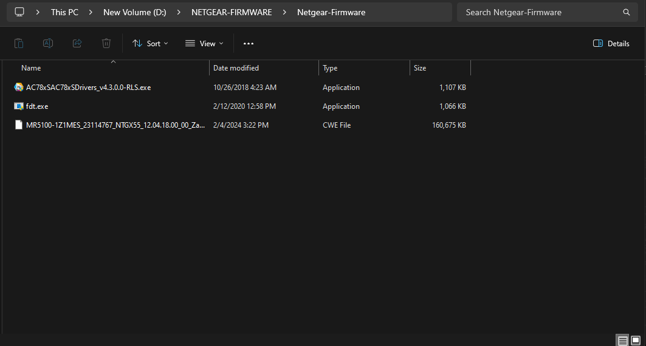646x346 pixels.
Task: Open the View options dropdown
Action: [x=204, y=43]
